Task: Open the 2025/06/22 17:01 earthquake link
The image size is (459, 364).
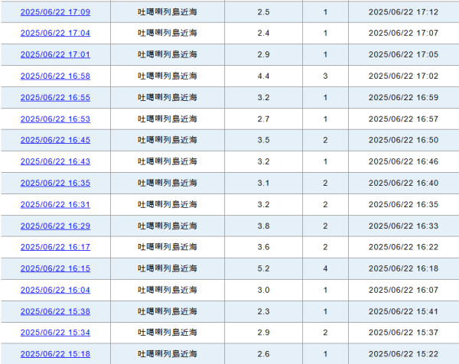Action: coord(55,55)
